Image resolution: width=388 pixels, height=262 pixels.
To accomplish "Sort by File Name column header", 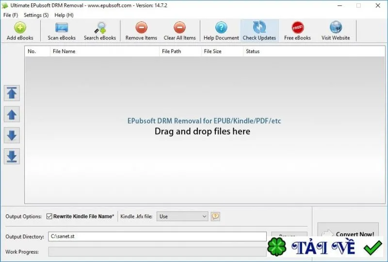I will pyautogui.click(x=105, y=52).
